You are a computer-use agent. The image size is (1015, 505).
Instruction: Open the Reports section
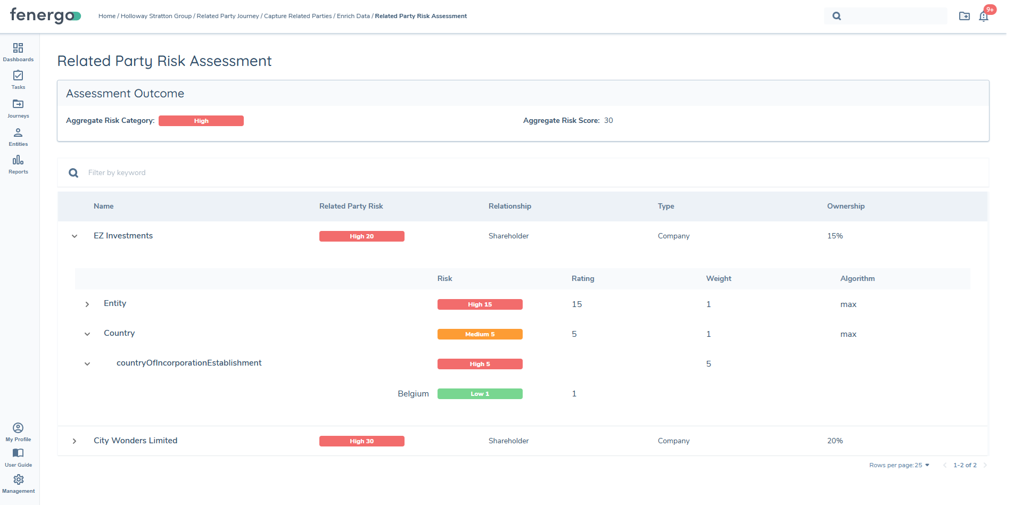coord(18,163)
